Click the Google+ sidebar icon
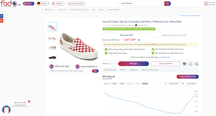Image resolution: width=216 pixels, height=116 pixels. tap(2, 20)
